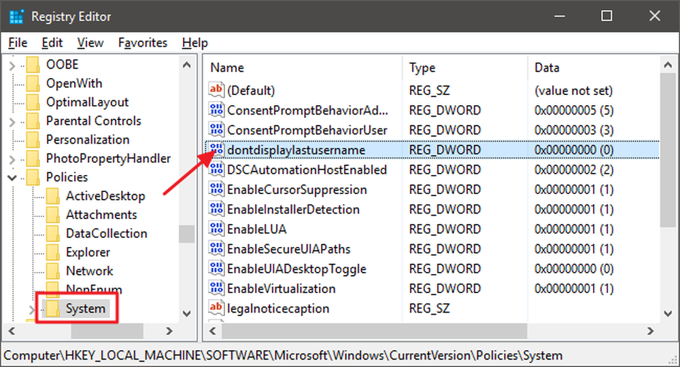Click the Network folder icon
Viewport: 680px width, 367px height.
tap(52, 271)
